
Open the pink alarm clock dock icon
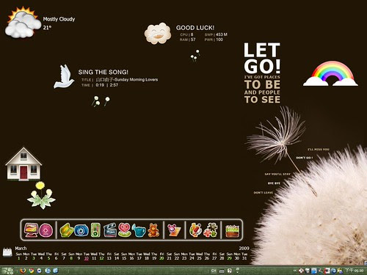pyautogui.click(x=174, y=230)
